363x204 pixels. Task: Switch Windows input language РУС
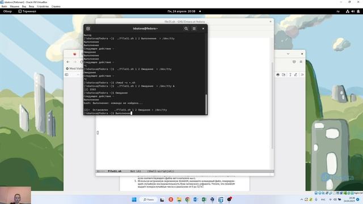(323, 199)
